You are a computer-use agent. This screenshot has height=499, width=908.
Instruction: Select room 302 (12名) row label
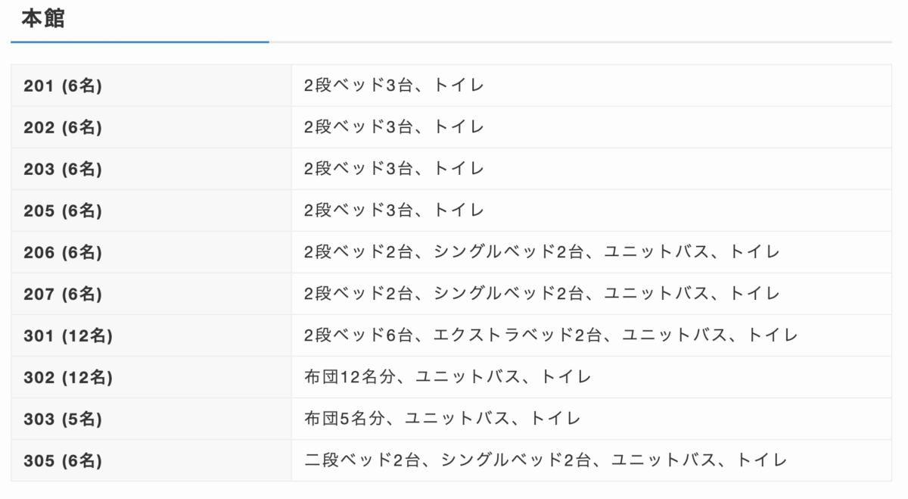pos(68,378)
